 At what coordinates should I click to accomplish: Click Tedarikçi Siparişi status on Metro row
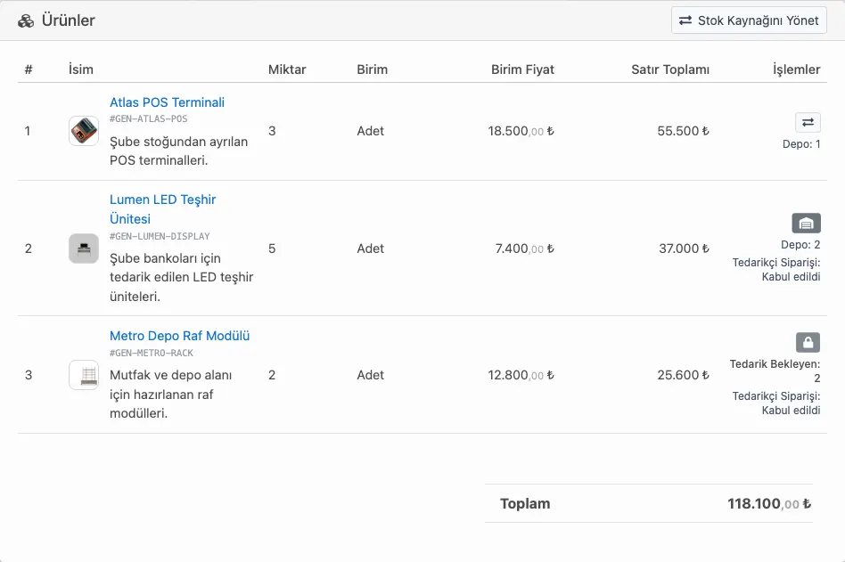coord(776,403)
